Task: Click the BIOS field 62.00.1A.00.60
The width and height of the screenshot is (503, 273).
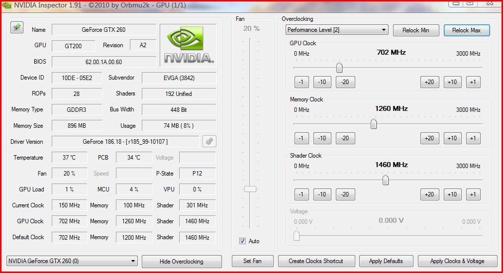Action: tap(103, 62)
